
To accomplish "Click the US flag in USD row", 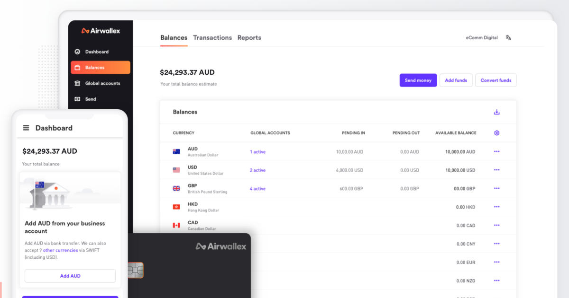I will click(x=176, y=170).
